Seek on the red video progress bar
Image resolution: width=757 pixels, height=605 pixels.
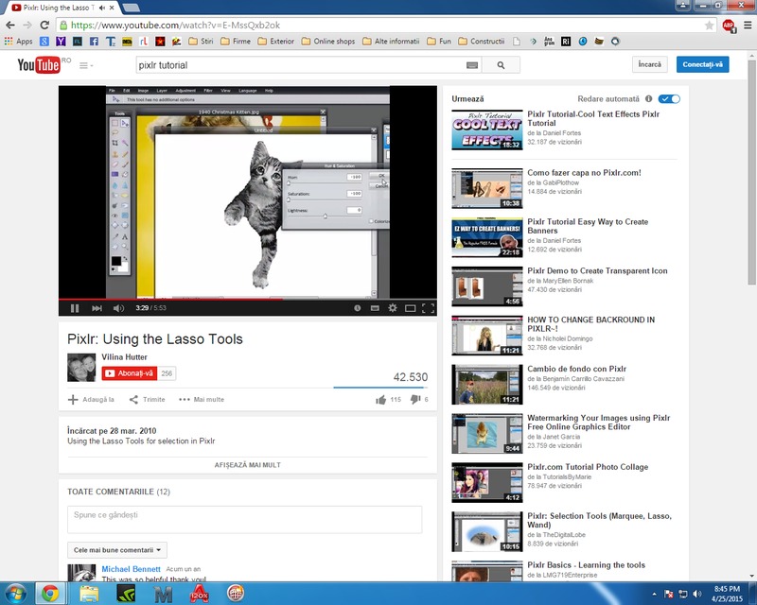tap(248, 299)
